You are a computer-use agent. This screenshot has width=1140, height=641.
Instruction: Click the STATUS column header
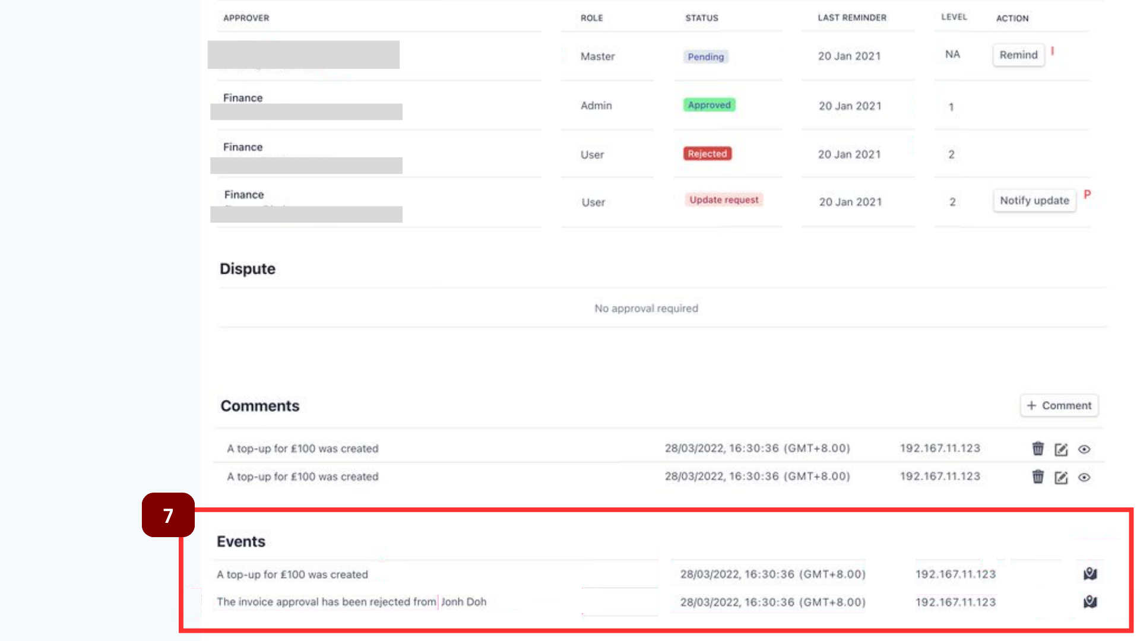pos(701,18)
